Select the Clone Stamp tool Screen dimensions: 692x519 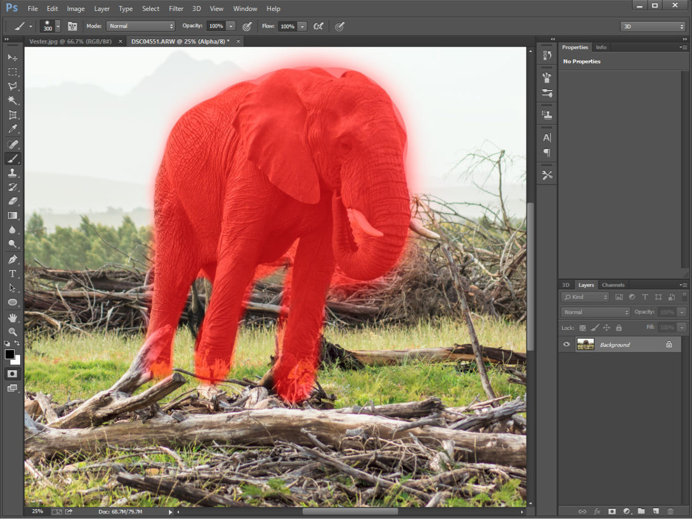[x=13, y=173]
